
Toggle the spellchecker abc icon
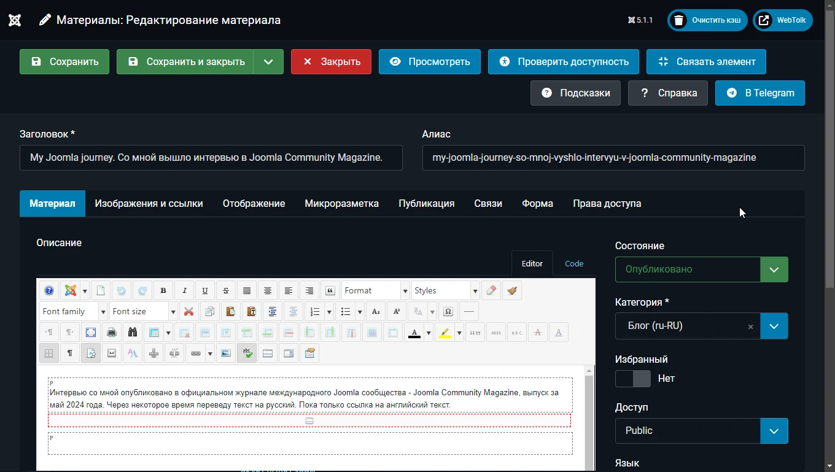click(x=247, y=354)
